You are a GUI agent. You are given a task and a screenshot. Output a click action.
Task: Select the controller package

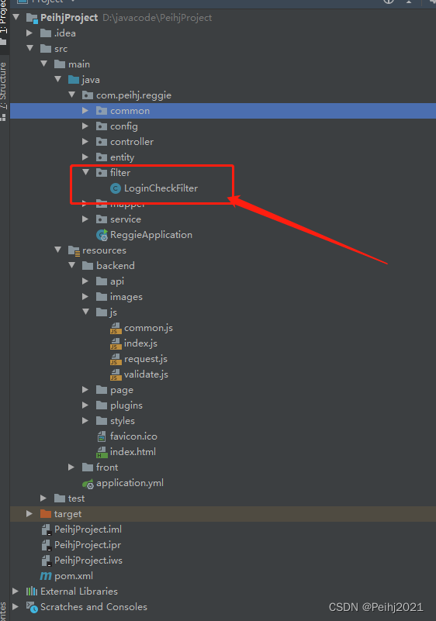point(132,142)
